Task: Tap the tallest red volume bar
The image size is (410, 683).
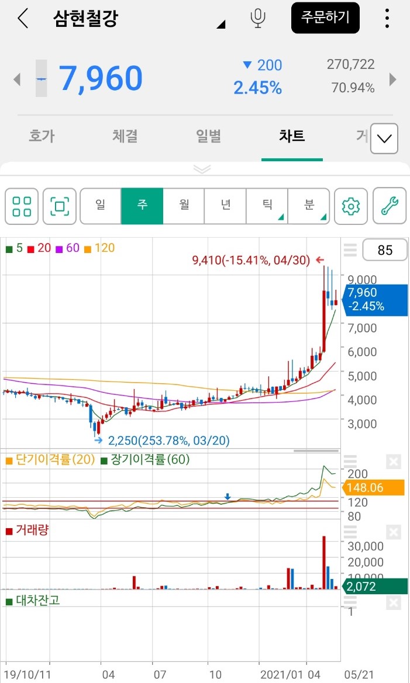Action: pyautogui.click(x=324, y=562)
